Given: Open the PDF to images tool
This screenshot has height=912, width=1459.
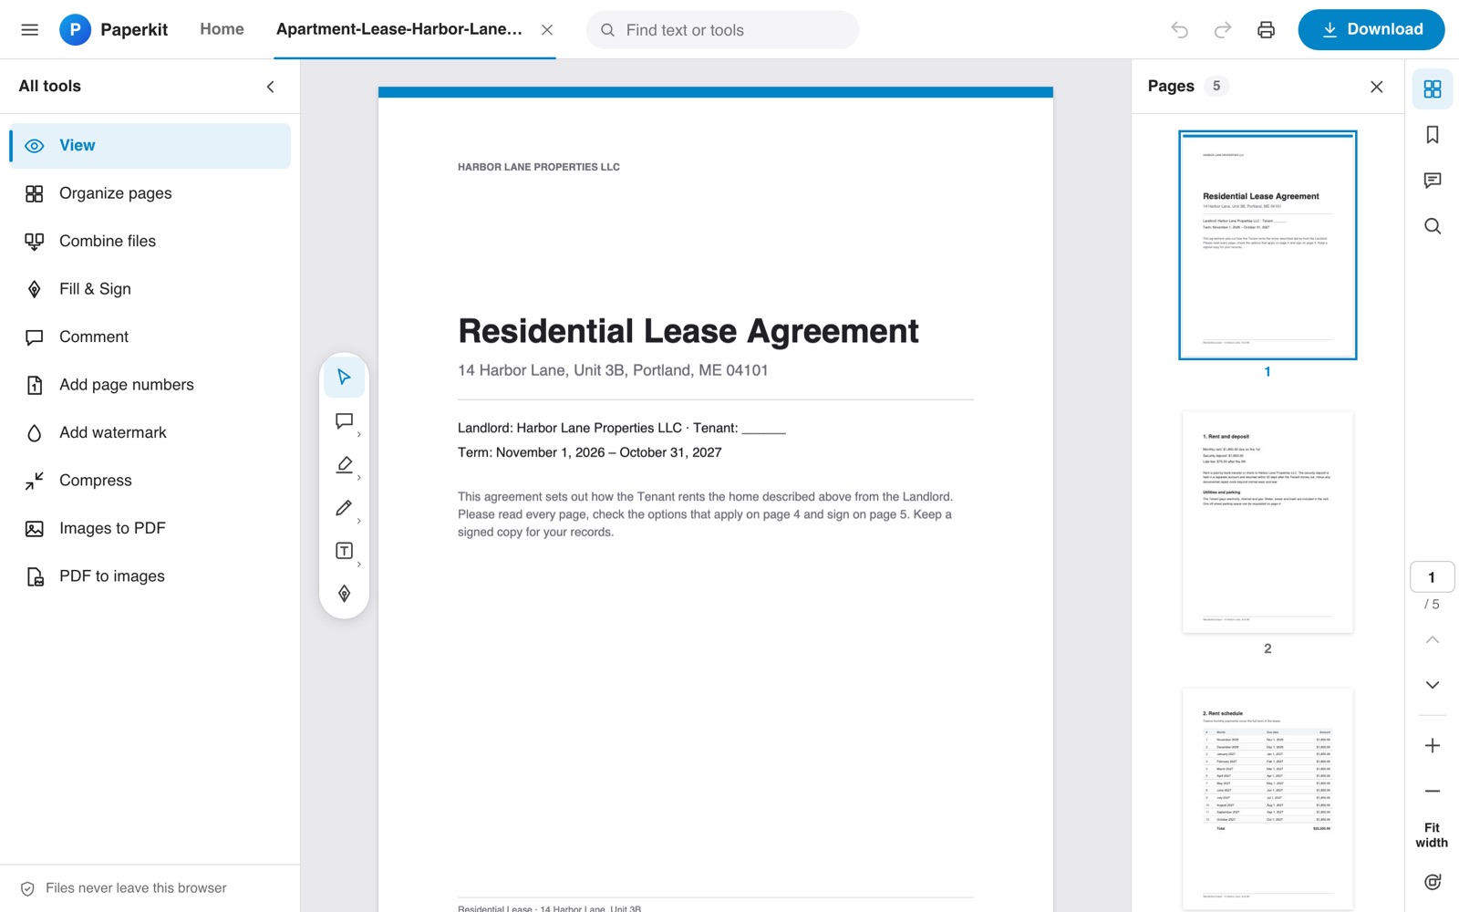Looking at the screenshot, I should click(x=150, y=576).
